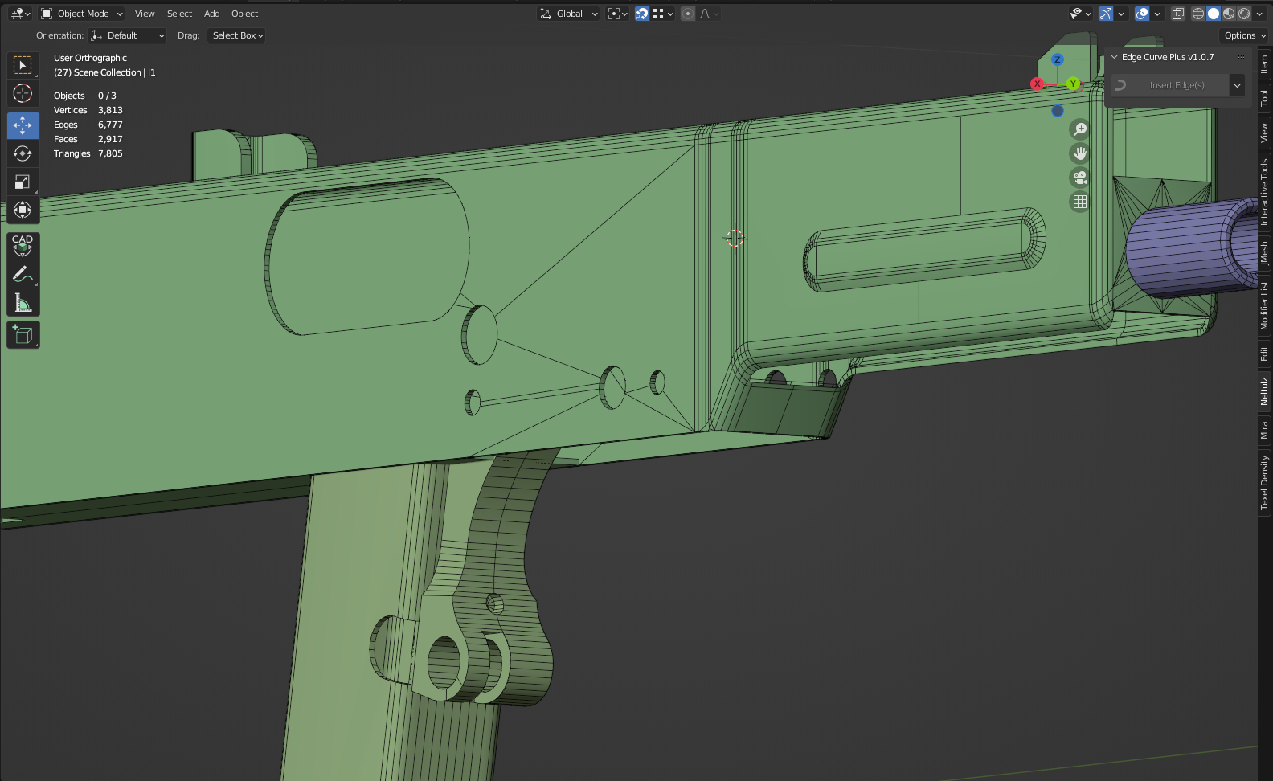Select the Annotate pencil tool
This screenshot has height=781, width=1273.
click(23, 275)
